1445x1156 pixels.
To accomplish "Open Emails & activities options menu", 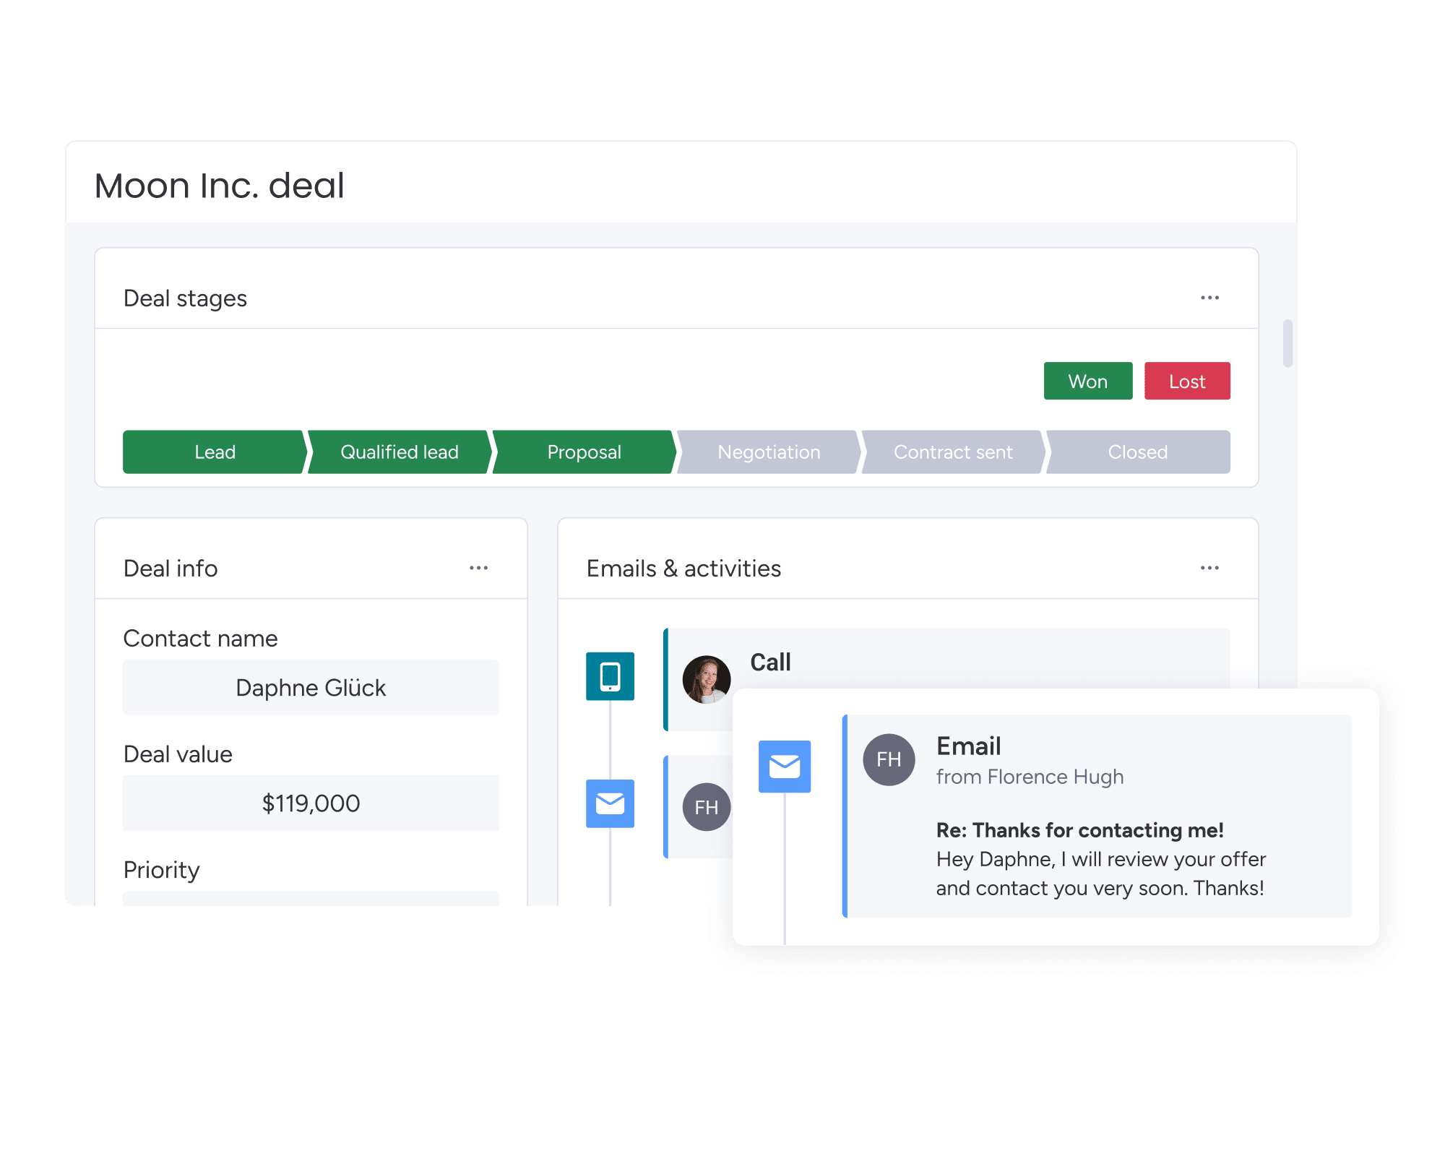I will pos(1210,567).
